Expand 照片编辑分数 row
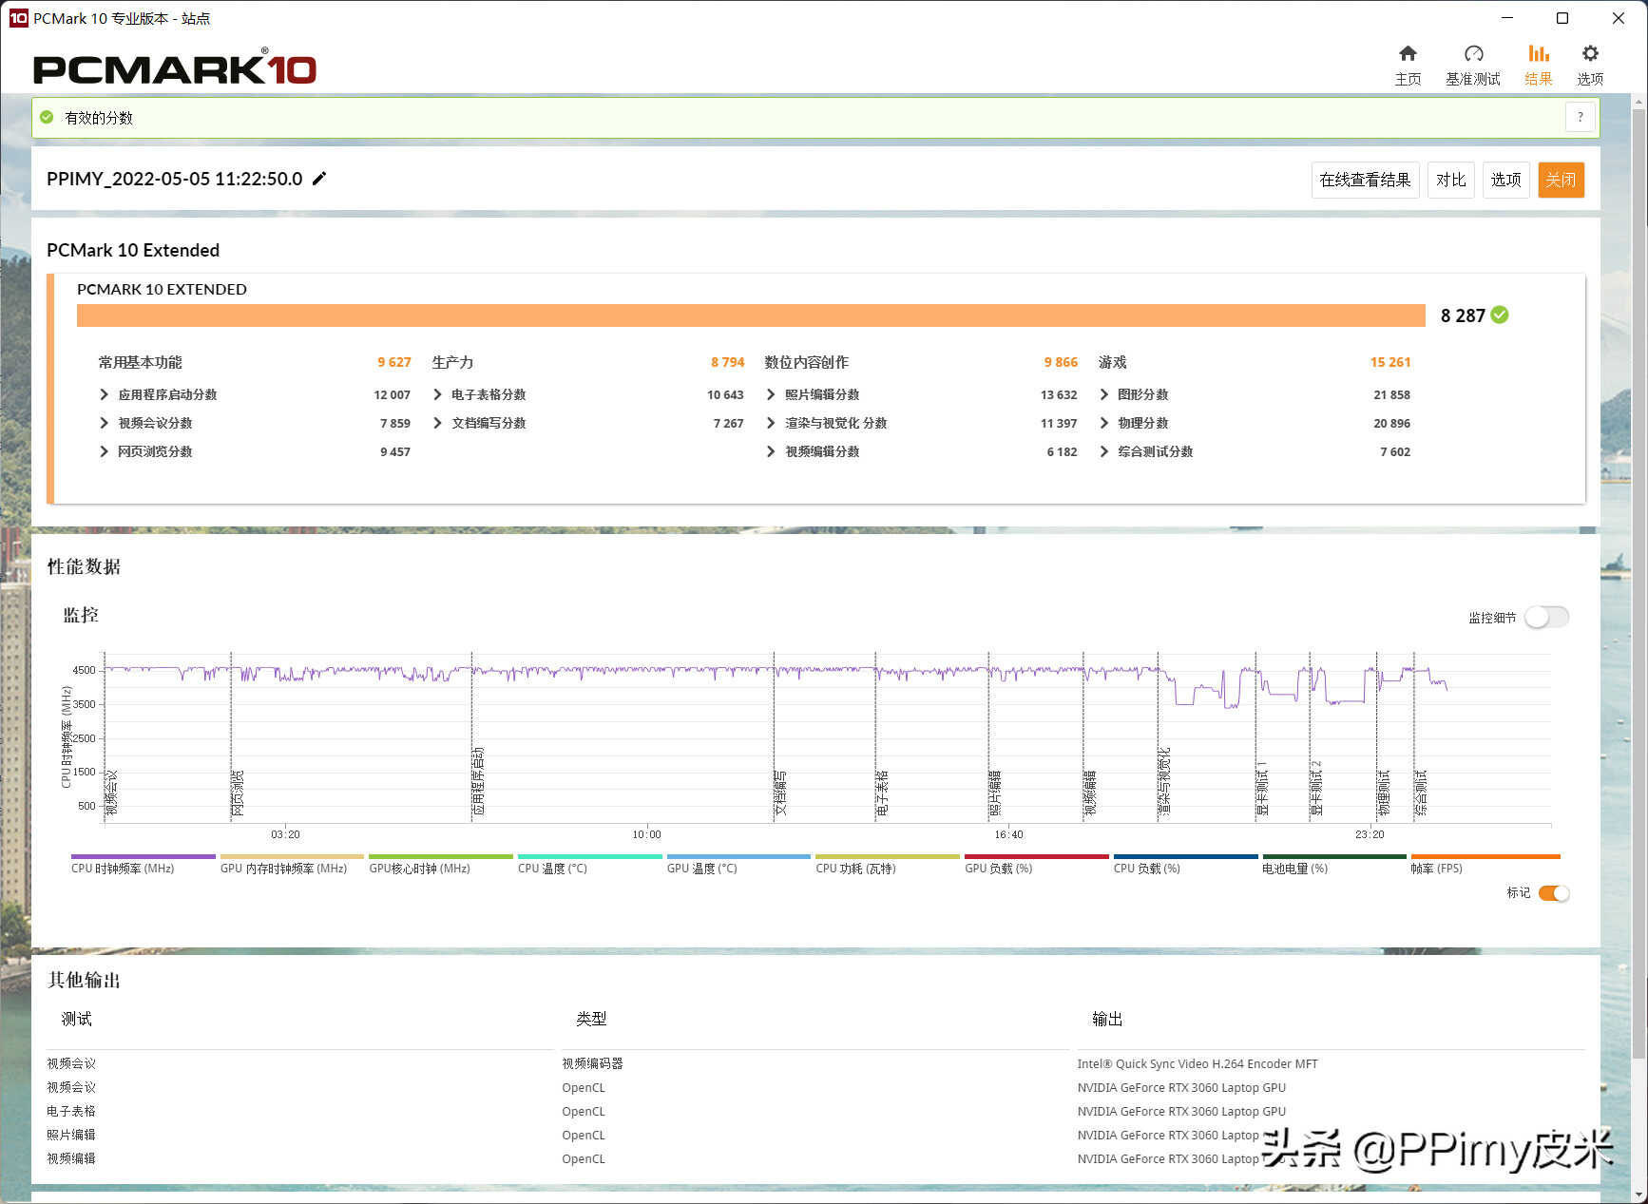1648x1204 pixels. [771, 394]
